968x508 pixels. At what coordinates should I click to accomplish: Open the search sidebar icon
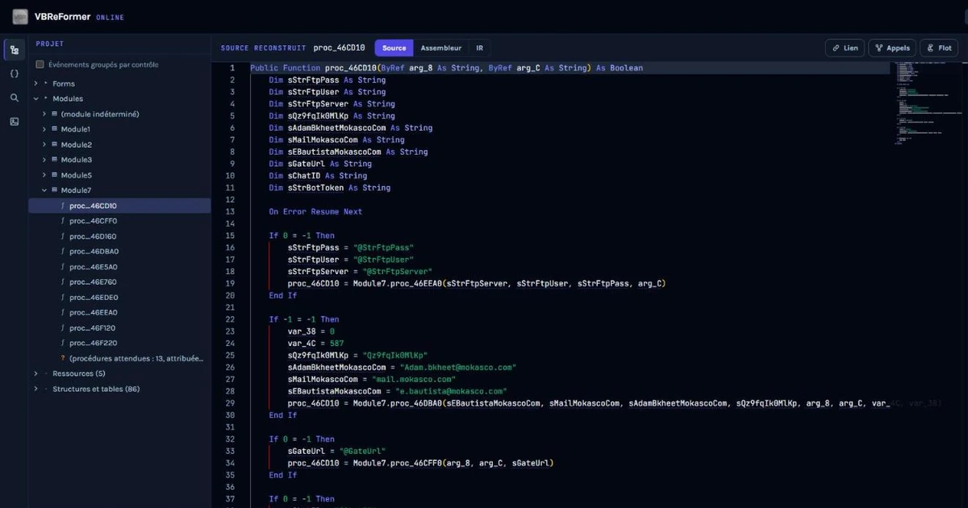point(15,98)
